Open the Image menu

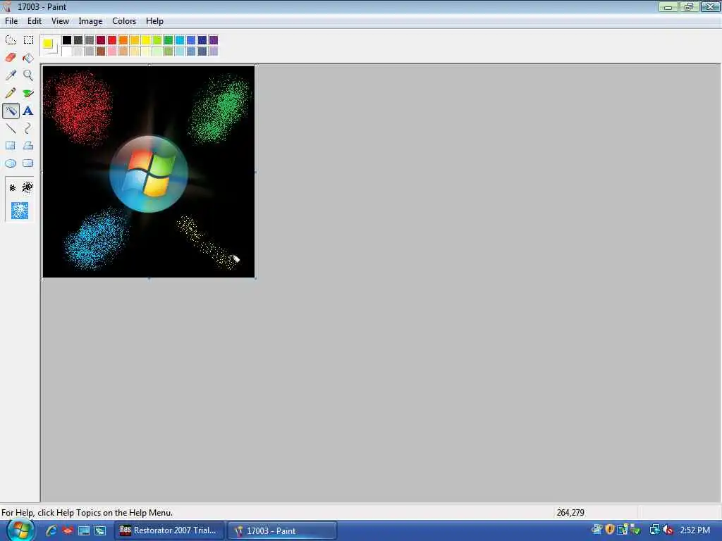90,21
